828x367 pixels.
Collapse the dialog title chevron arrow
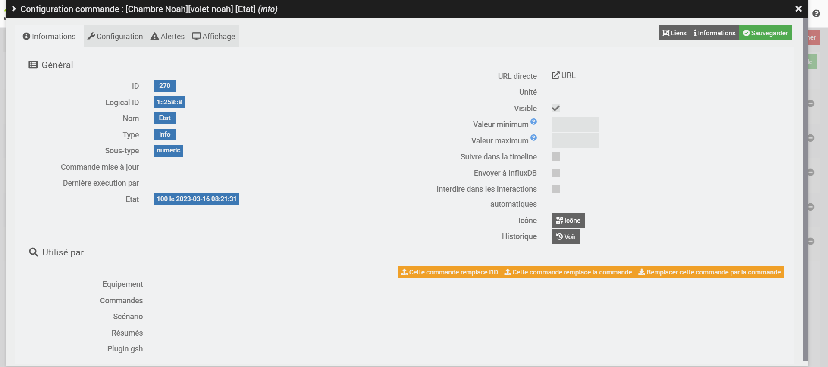point(14,9)
